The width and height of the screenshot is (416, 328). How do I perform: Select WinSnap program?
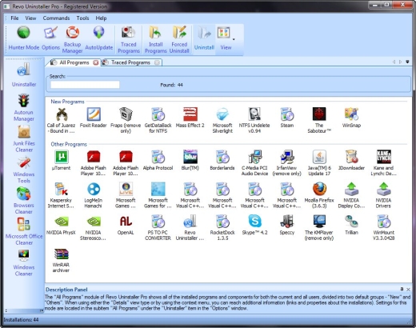pos(351,118)
